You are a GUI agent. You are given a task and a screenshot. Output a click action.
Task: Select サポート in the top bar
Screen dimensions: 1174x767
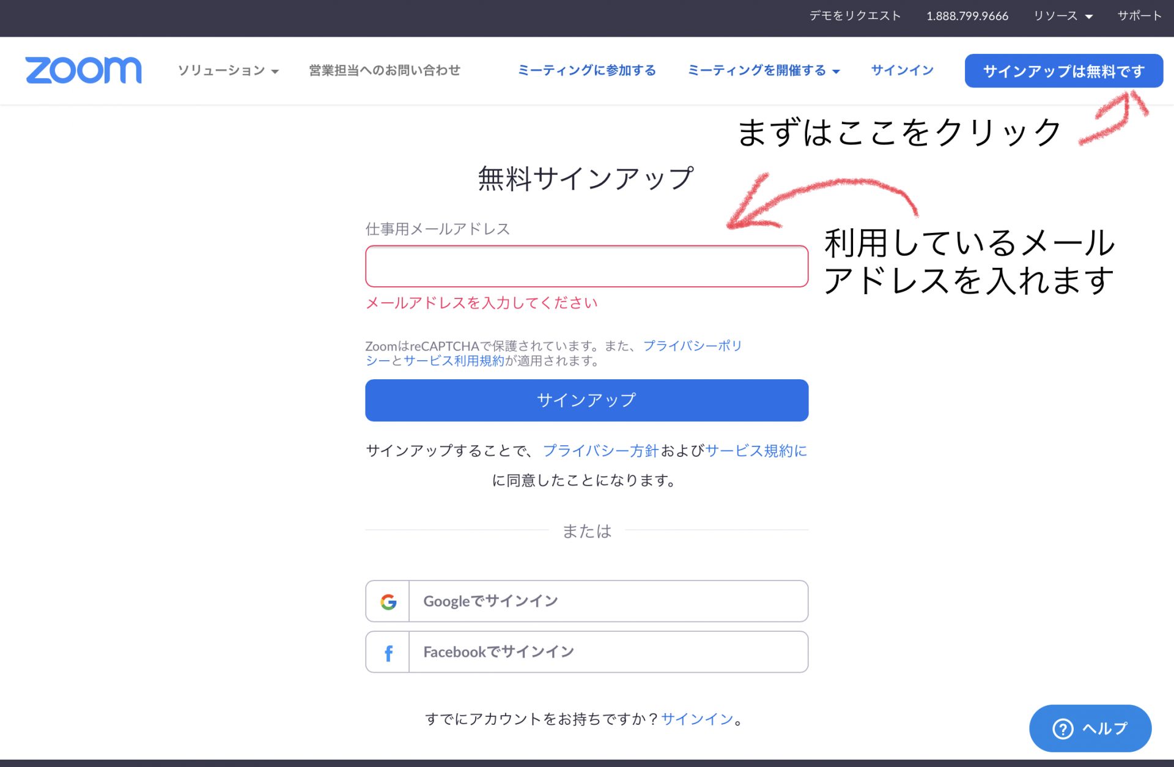(x=1139, y=16)
